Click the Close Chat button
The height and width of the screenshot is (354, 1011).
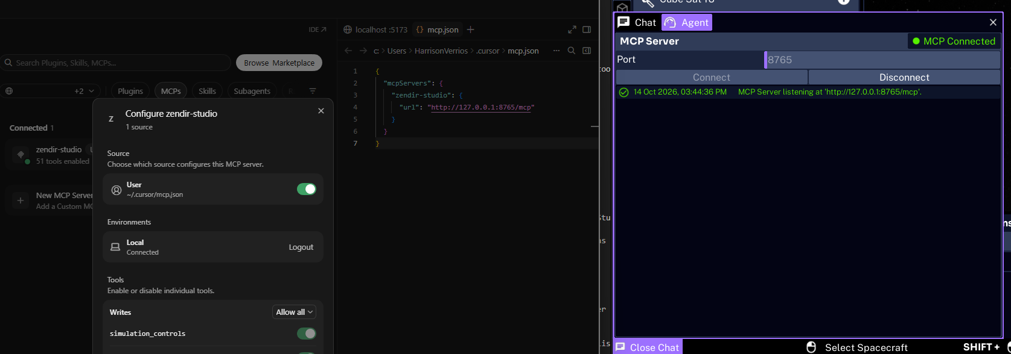coord(648,347)
